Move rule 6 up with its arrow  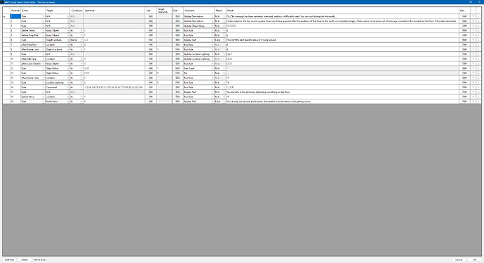coord(473,40)
